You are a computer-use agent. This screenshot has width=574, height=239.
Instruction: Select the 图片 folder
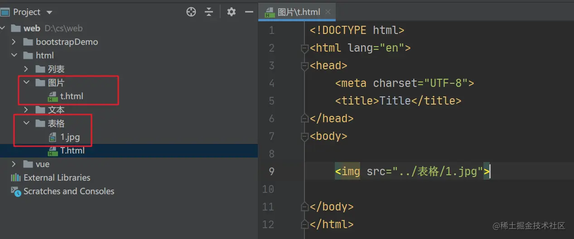pyautogui.click(x=56, y=82)
